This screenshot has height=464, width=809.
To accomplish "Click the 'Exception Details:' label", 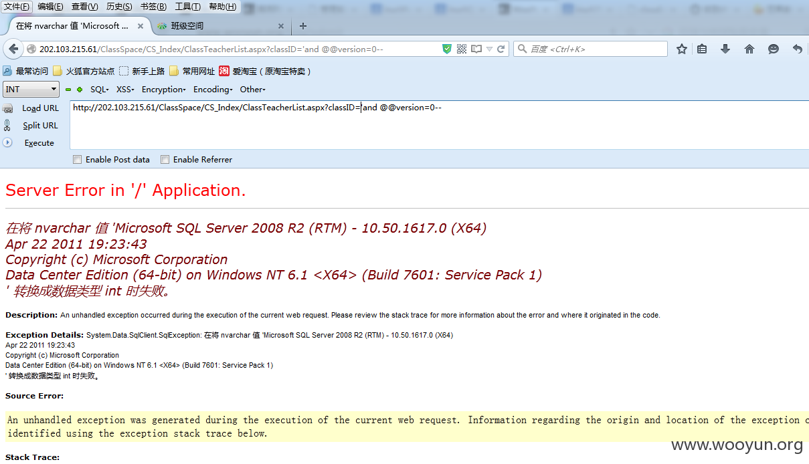I will (45, 335).
